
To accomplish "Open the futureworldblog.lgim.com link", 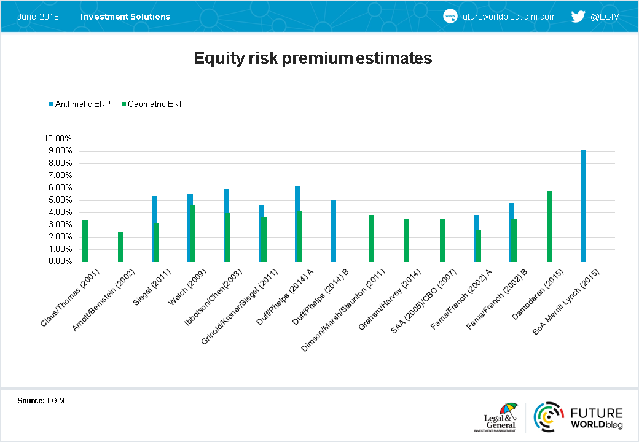I will pyautogui.click(x=508, y=17).
